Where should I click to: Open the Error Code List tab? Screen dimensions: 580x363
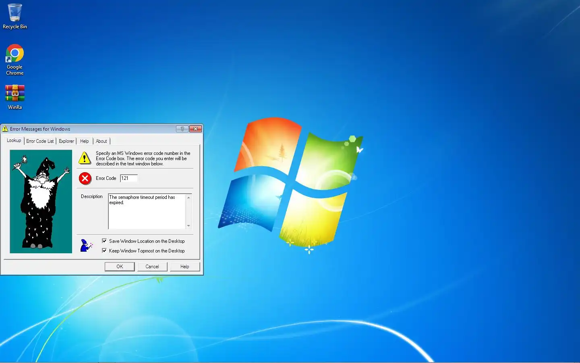40,141
